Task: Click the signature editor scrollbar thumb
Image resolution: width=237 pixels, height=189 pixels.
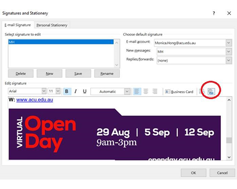Action: point(229,140)
